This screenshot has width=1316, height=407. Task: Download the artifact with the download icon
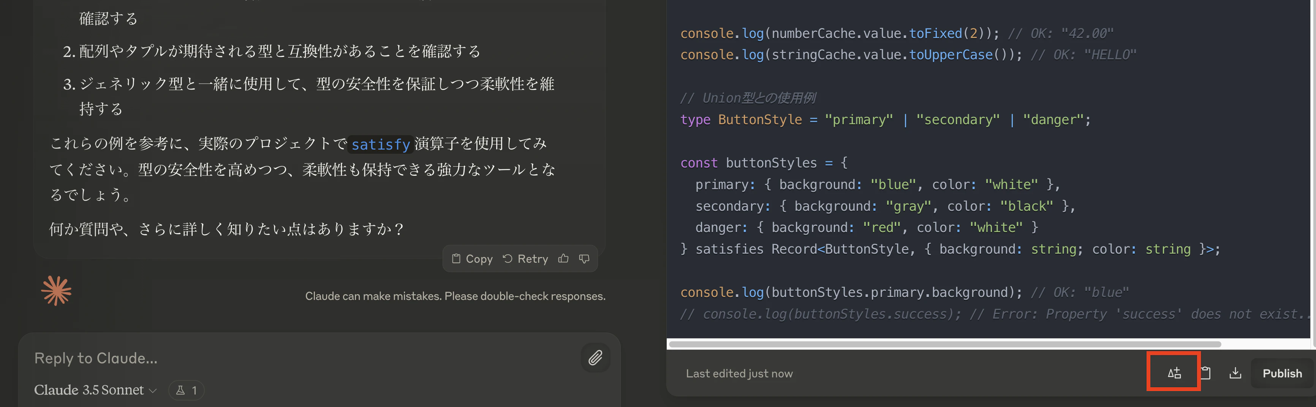1235,372
